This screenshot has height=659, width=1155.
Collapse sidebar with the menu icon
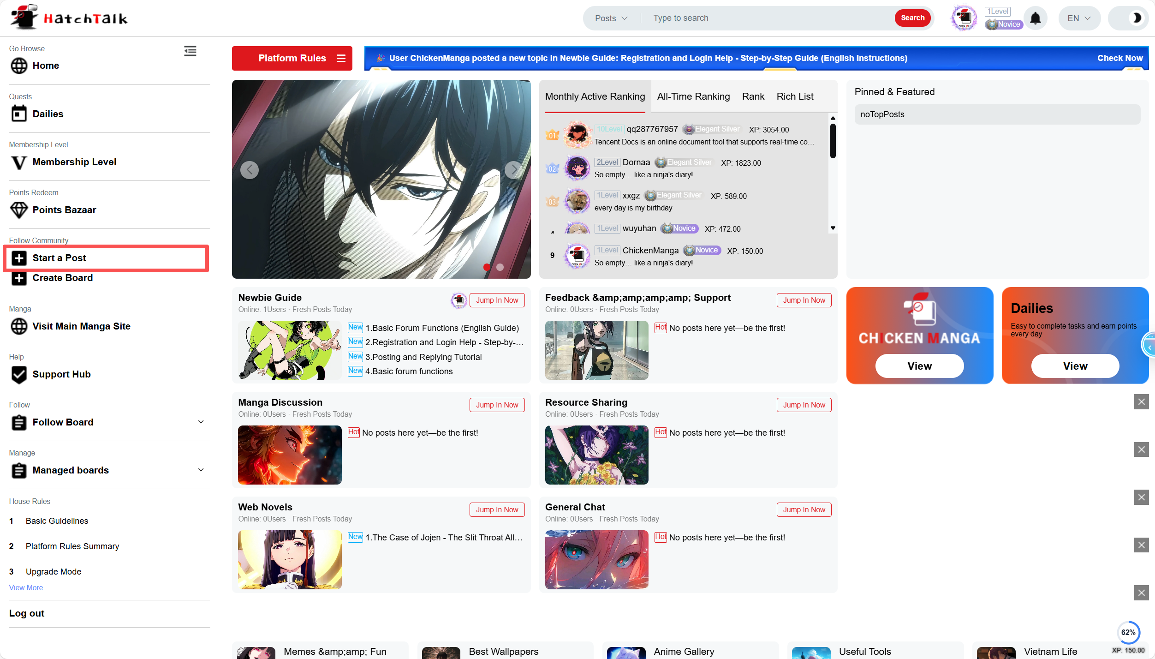(x=190, y=51)
